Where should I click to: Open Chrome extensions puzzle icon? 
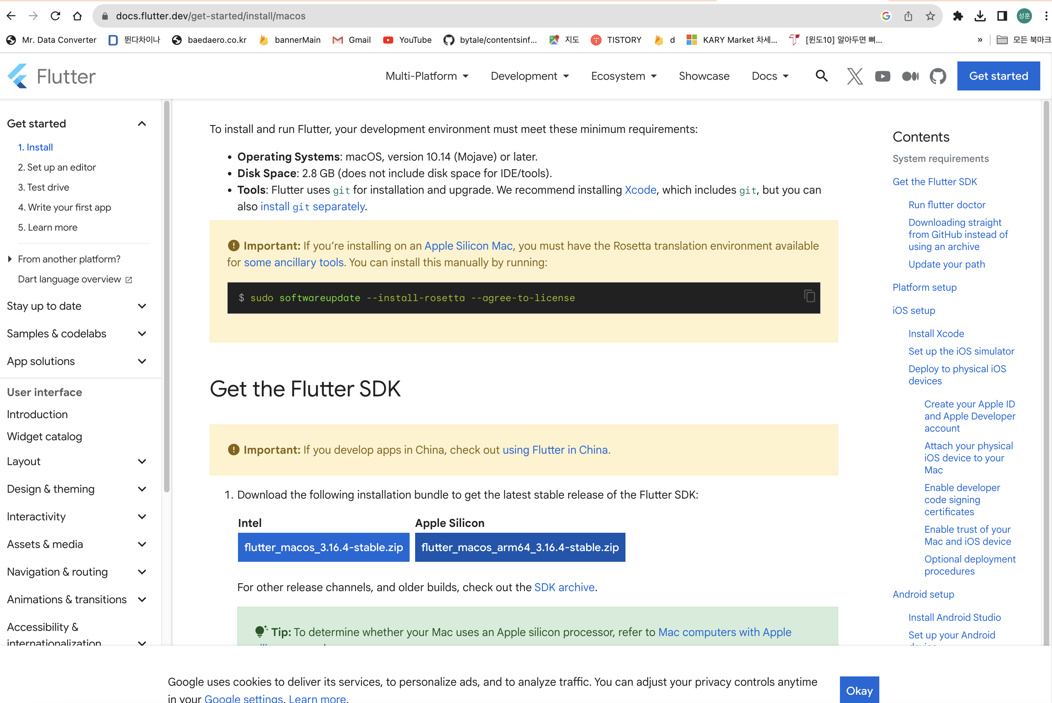958,16
